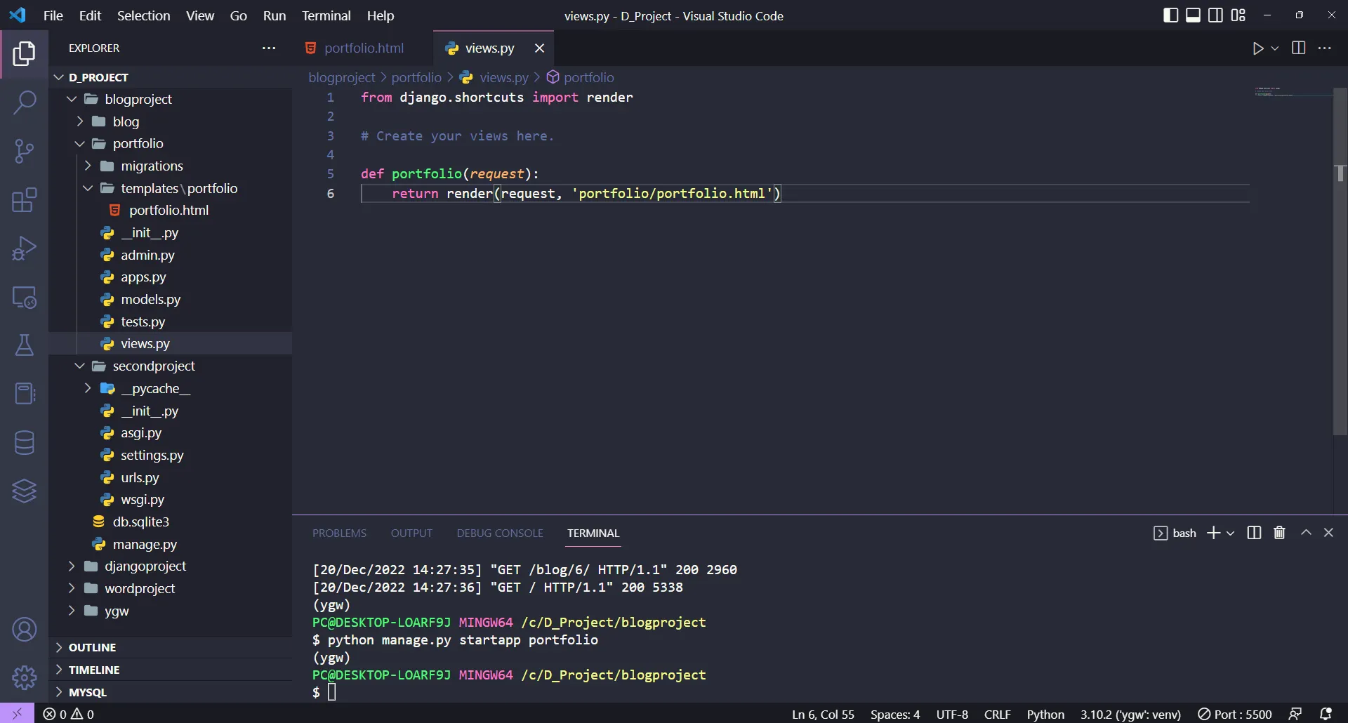Open Run and Debug view
This screenshot has width=1348, height=723.
pyautogui.click(x=25, y=248)
